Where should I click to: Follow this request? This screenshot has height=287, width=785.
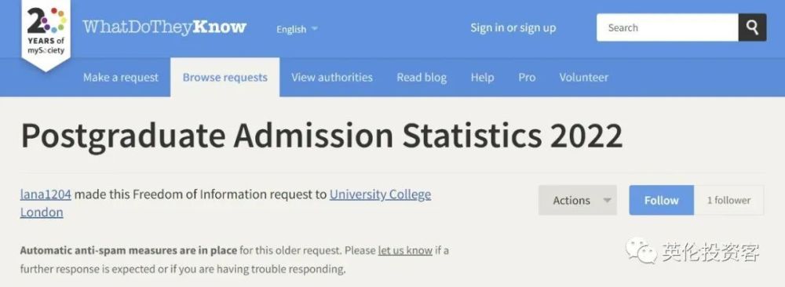[x=661, y=200]
